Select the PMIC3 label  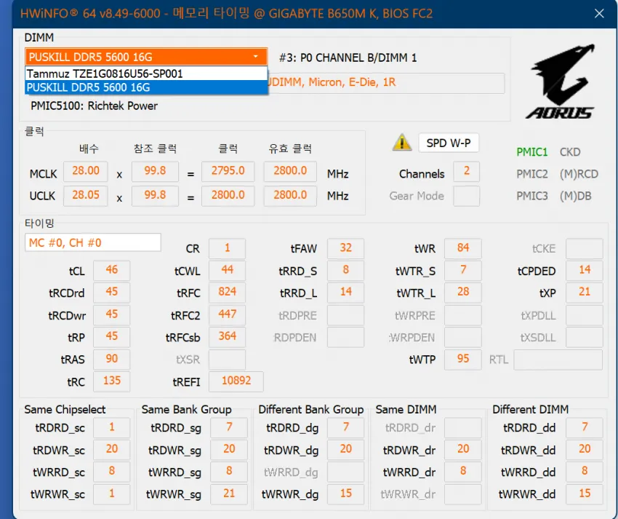tap(531, 196)
